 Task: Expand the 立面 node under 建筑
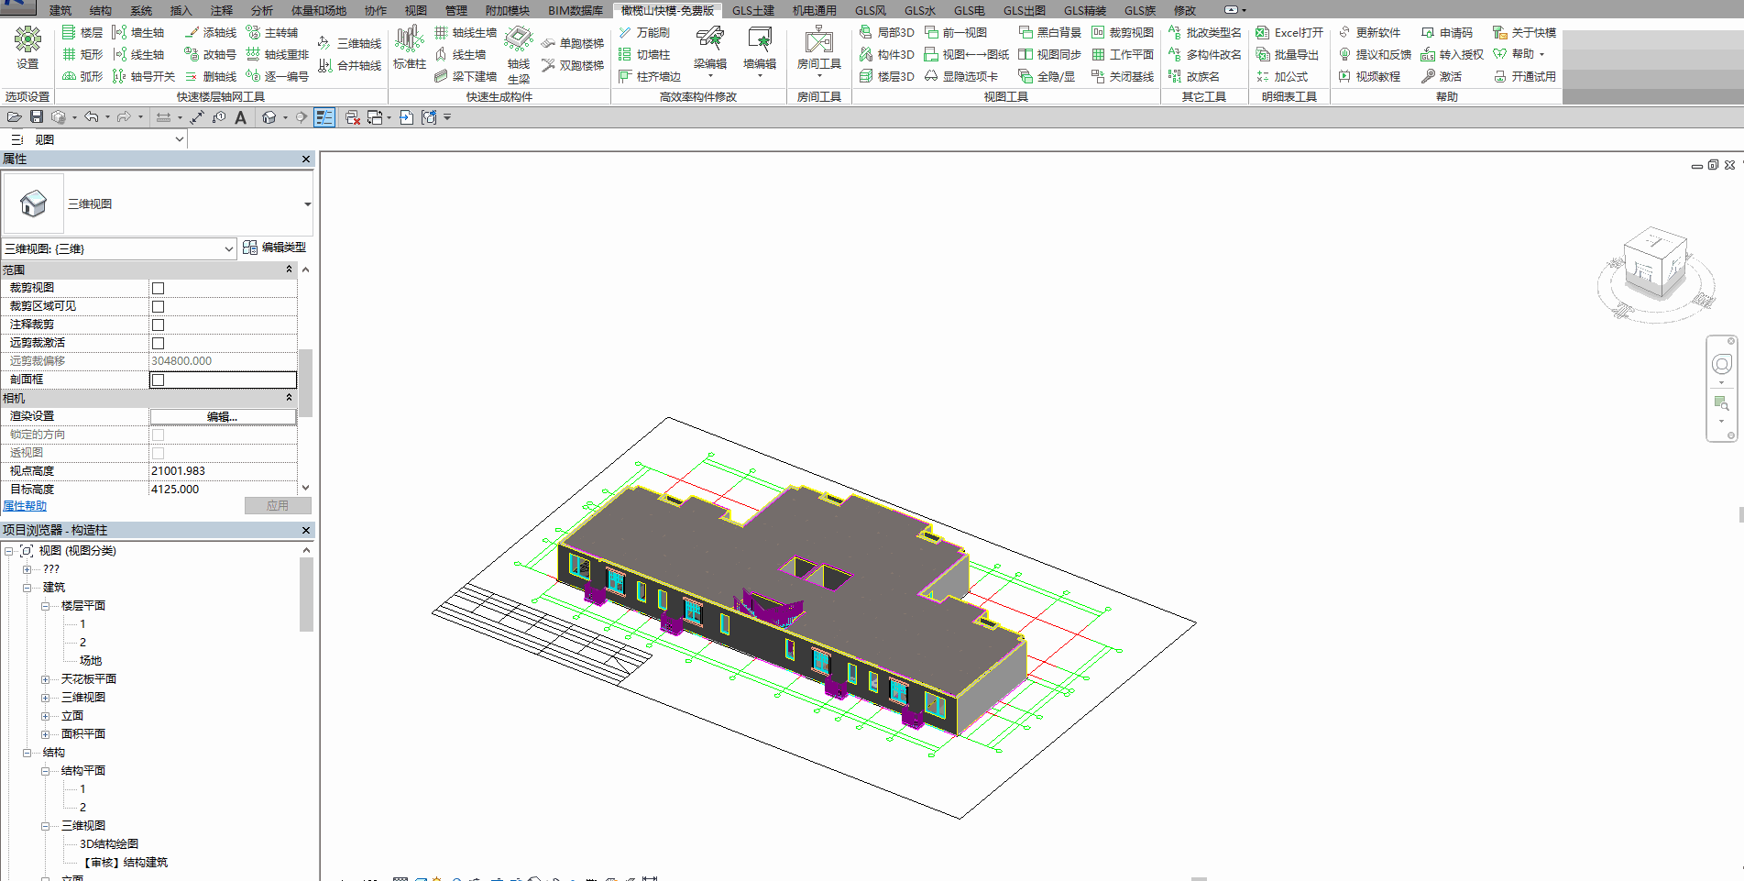45,716
